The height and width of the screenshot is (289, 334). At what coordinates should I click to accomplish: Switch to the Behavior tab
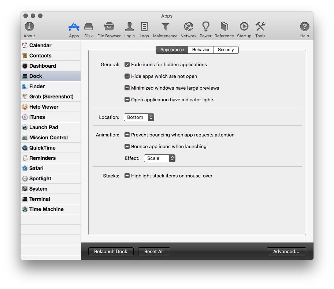pyautogui.click(x=201, y=50)
